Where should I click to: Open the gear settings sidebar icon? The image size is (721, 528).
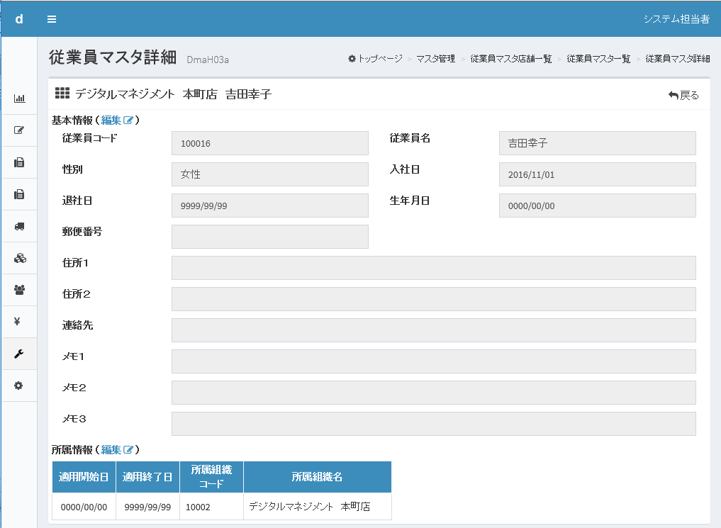[x=18, y=386]
